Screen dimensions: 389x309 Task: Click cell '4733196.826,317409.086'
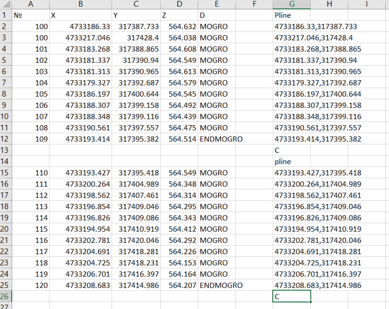(318, 218)
